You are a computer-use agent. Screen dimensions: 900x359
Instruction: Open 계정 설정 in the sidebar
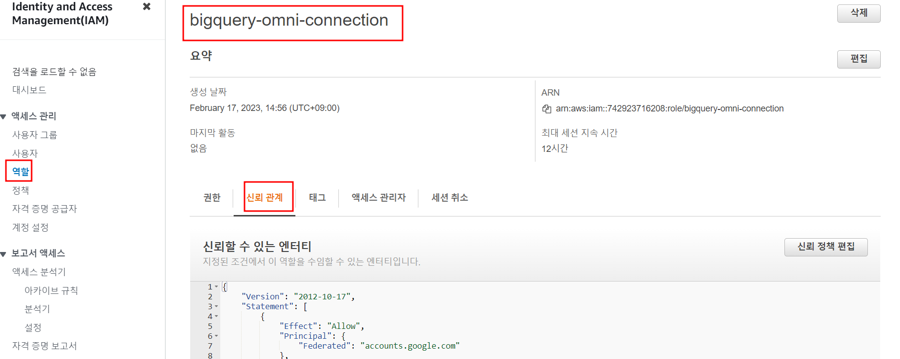tap(30, 228)
